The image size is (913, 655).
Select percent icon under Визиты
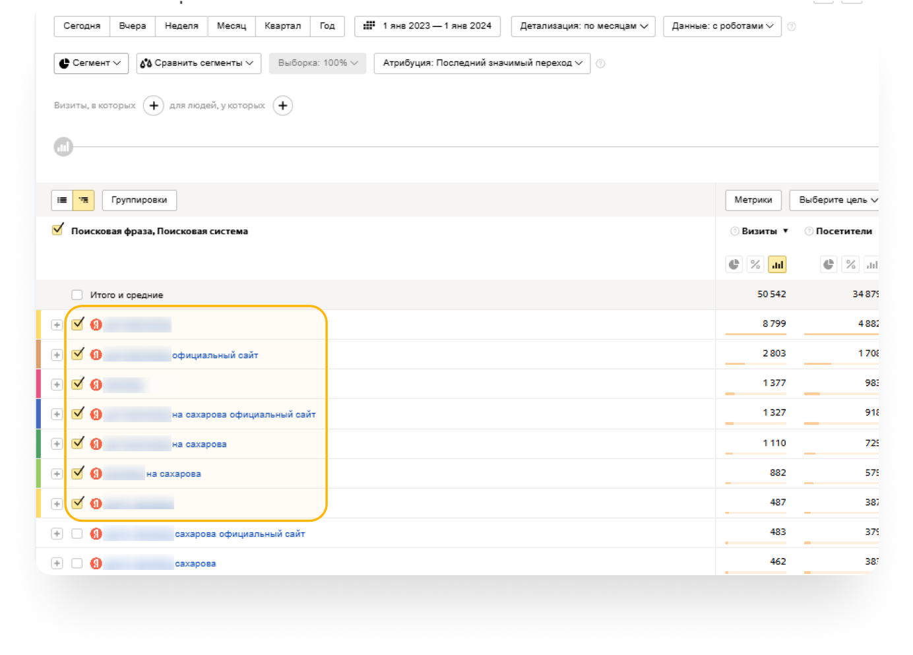tap(755, 265)
